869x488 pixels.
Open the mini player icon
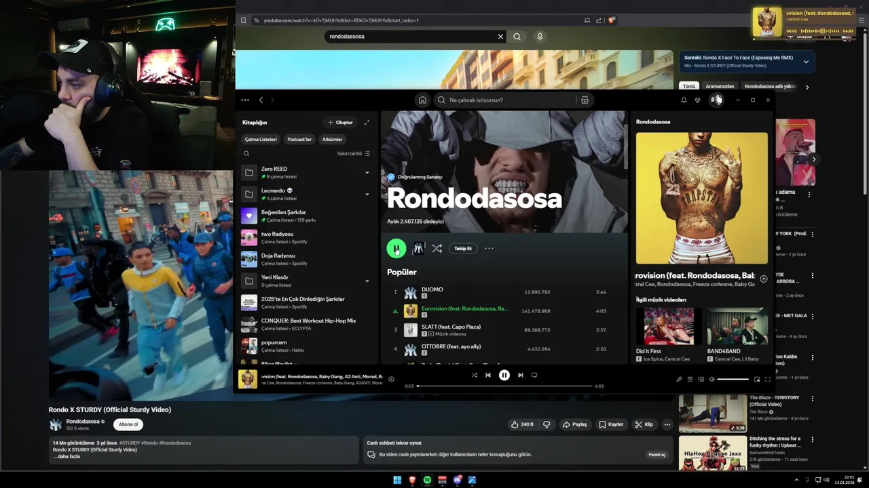[x=757, y=380]
